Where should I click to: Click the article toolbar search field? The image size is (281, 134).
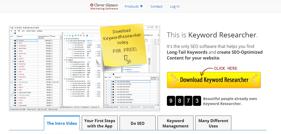[x=94, y=36]
